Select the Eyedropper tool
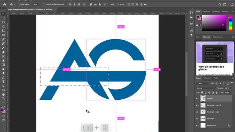Screen dimensions: 235x132 [3, 39]
